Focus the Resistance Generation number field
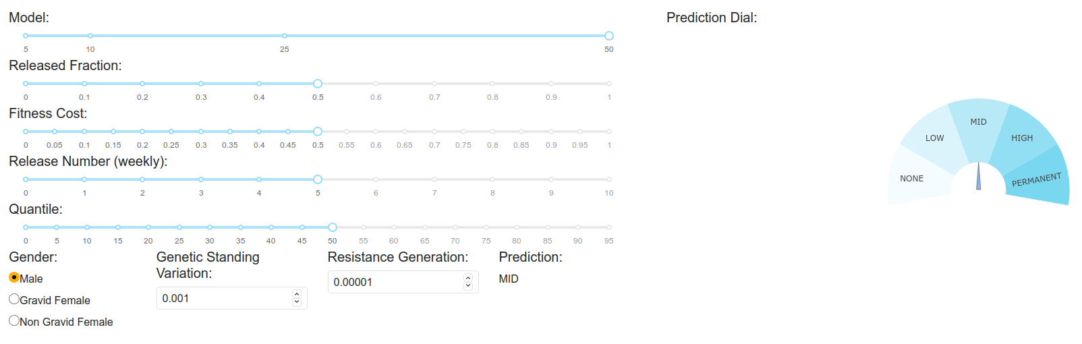The height and width of the screenshot is (344, 1082). click(403, 282)
